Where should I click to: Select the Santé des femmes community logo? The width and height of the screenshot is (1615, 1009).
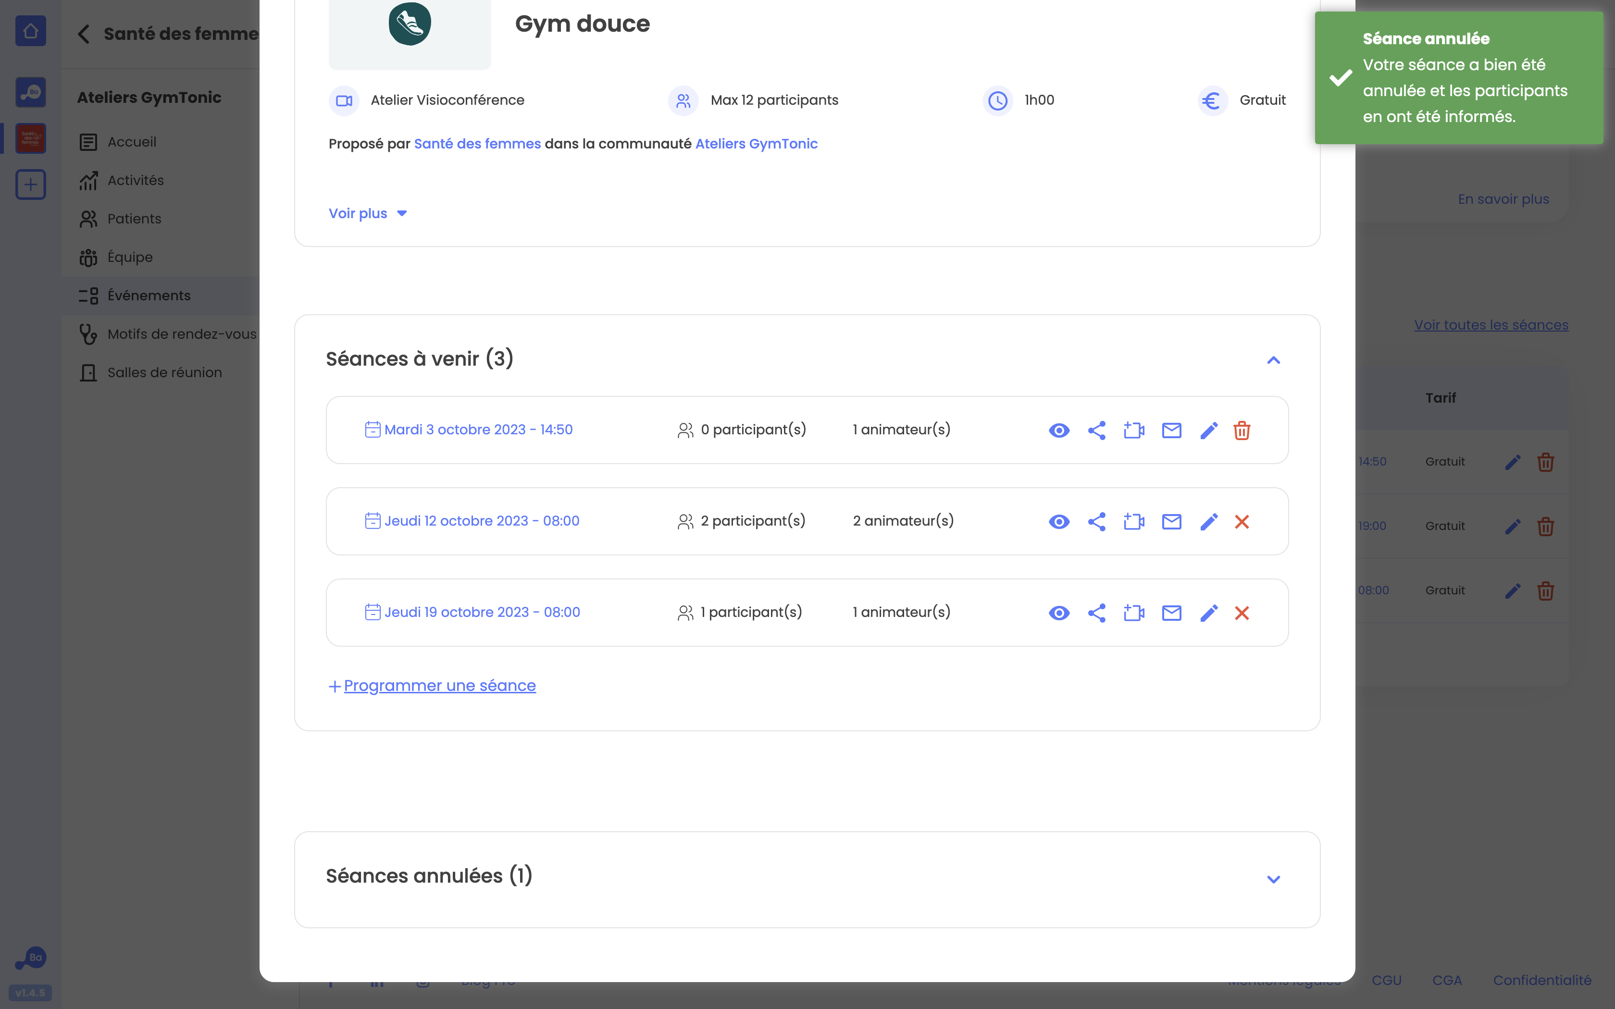coord(31,138)
